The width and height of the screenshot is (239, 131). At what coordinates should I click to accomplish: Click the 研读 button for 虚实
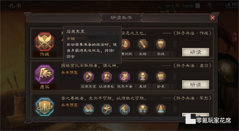196,85
